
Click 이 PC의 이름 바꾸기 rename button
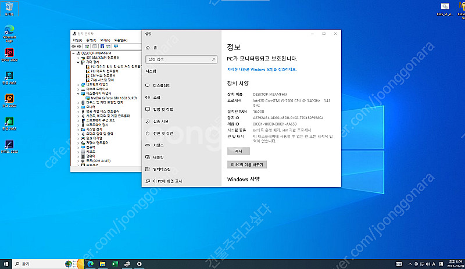(246, 164)
